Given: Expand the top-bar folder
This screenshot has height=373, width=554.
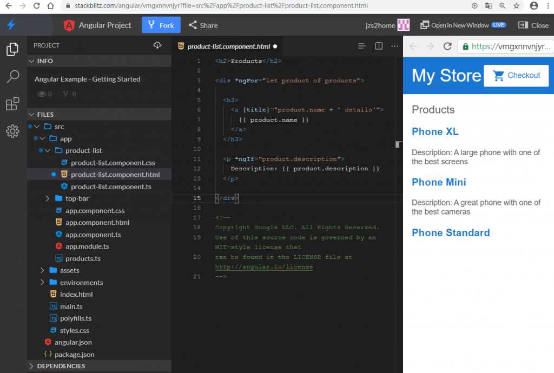Looking at the screenshot, I should 48,198.
